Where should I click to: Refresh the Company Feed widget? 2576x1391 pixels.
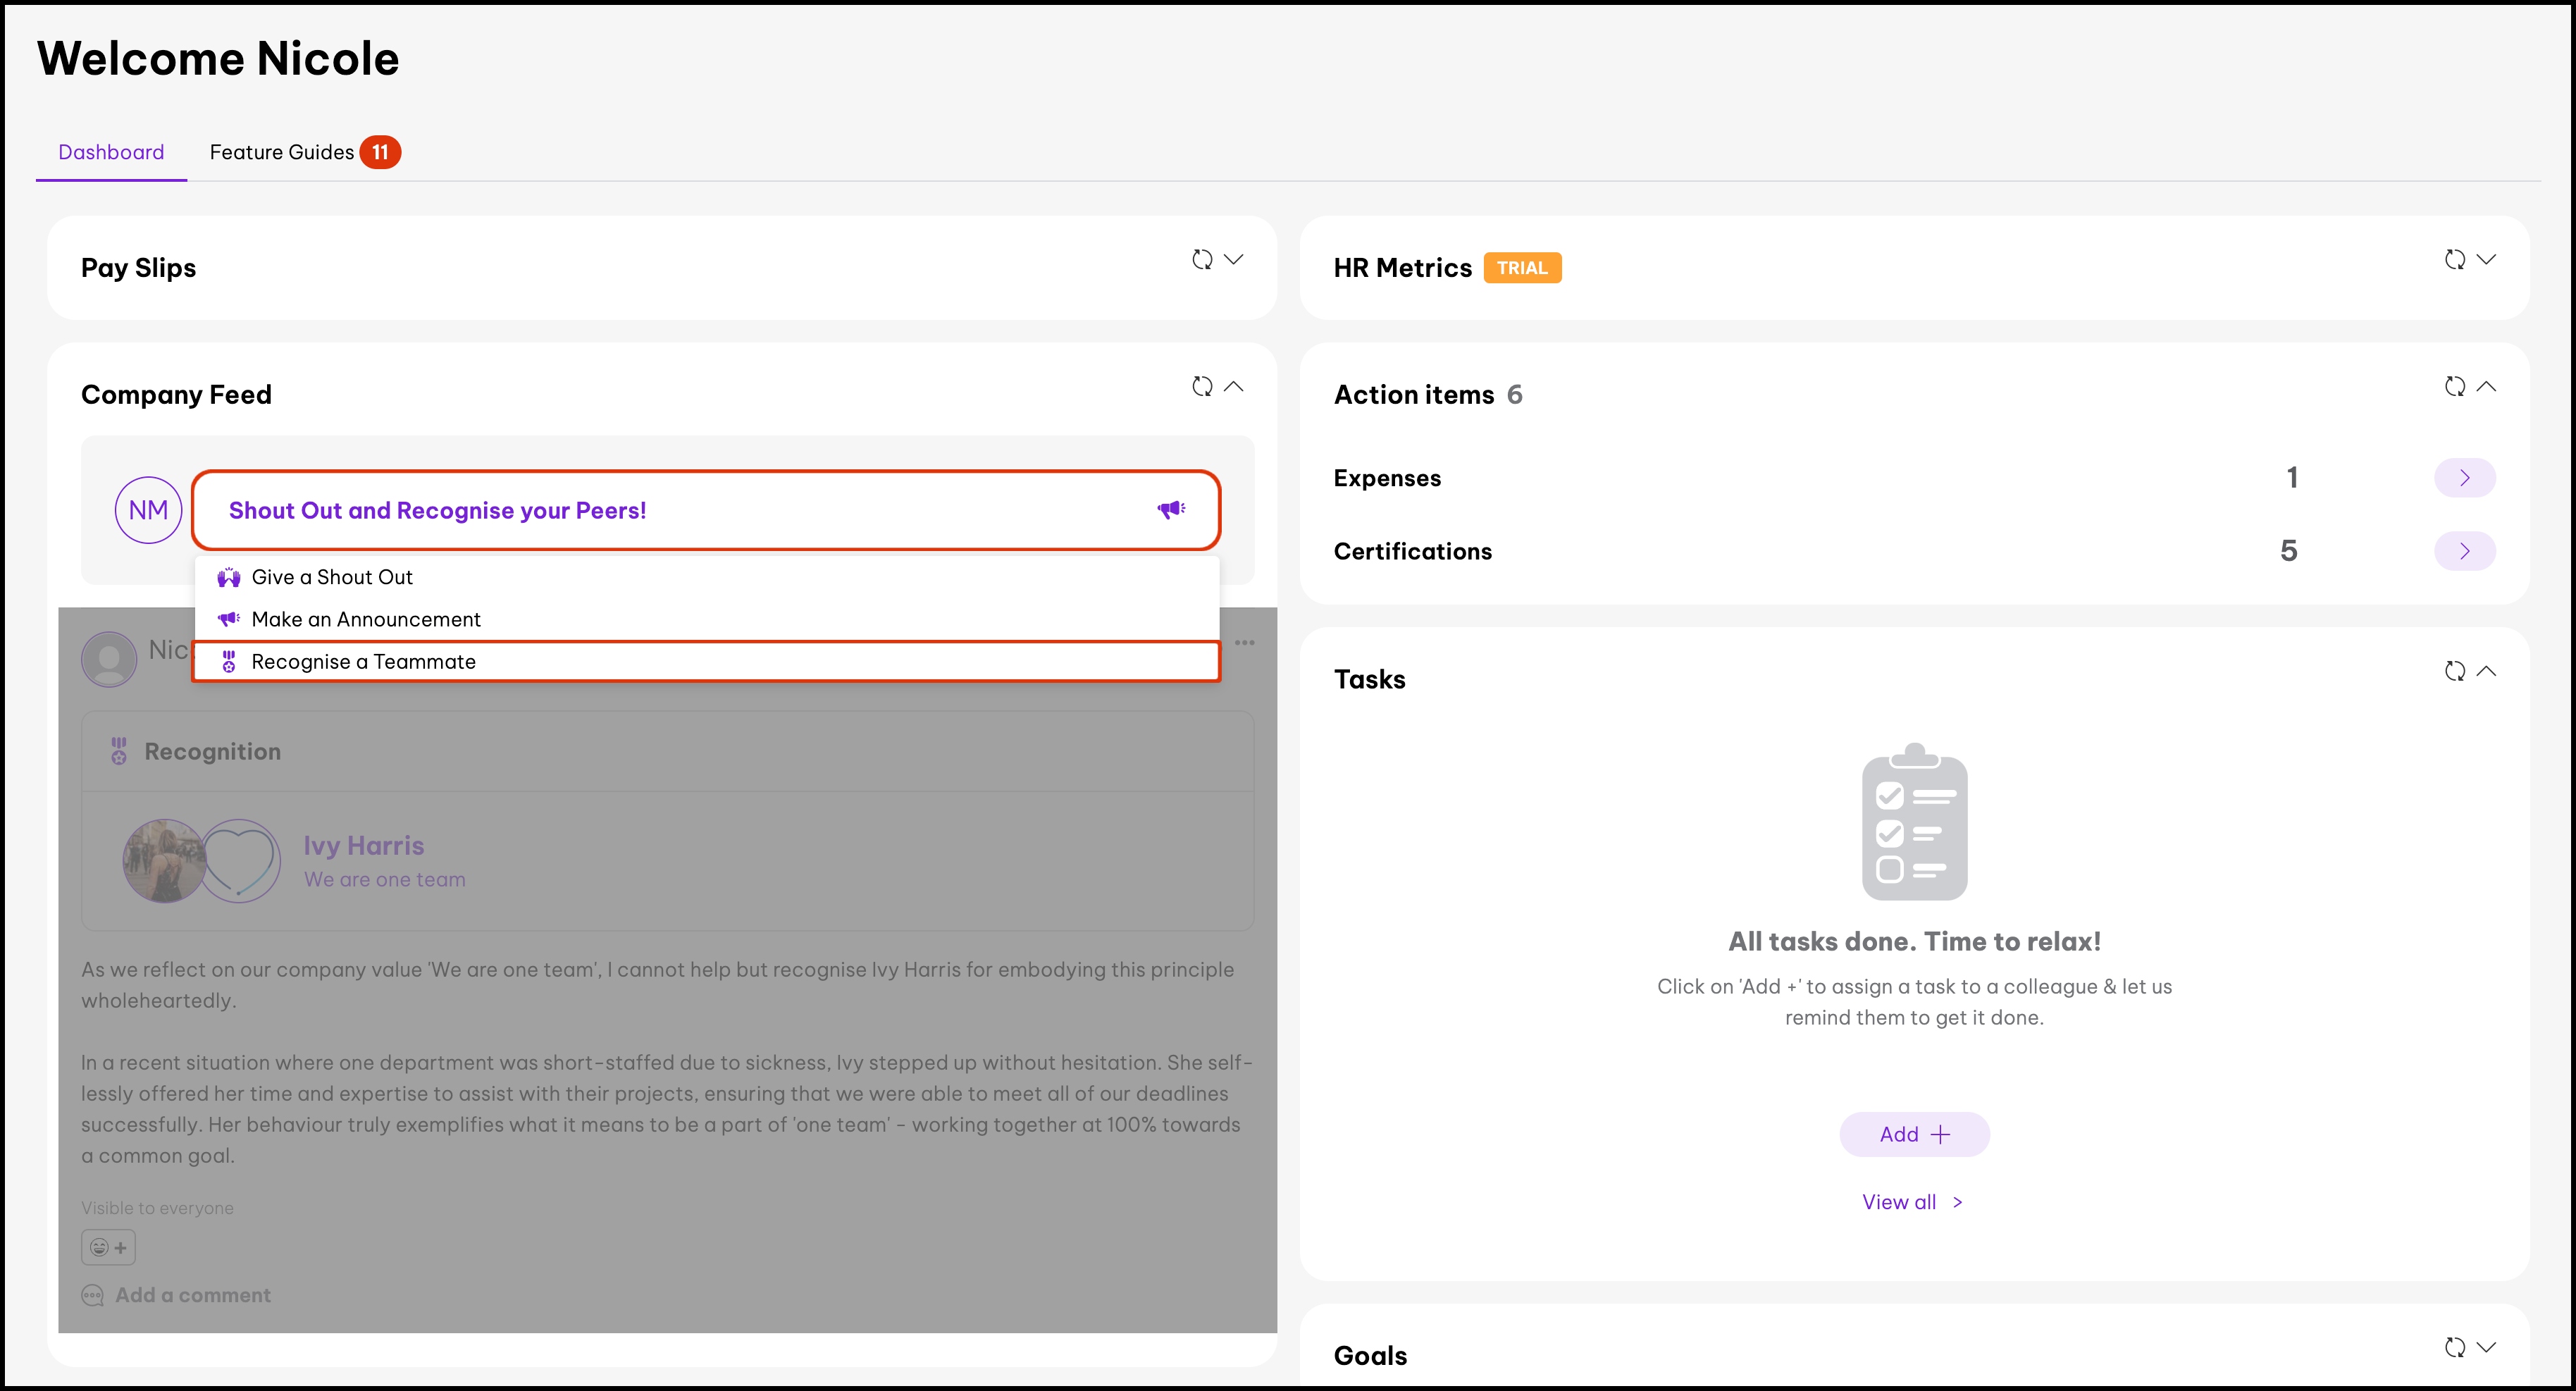(x=1202, y=387)
